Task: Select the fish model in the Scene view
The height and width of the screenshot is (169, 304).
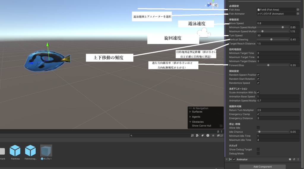Action: coord(47,61)
